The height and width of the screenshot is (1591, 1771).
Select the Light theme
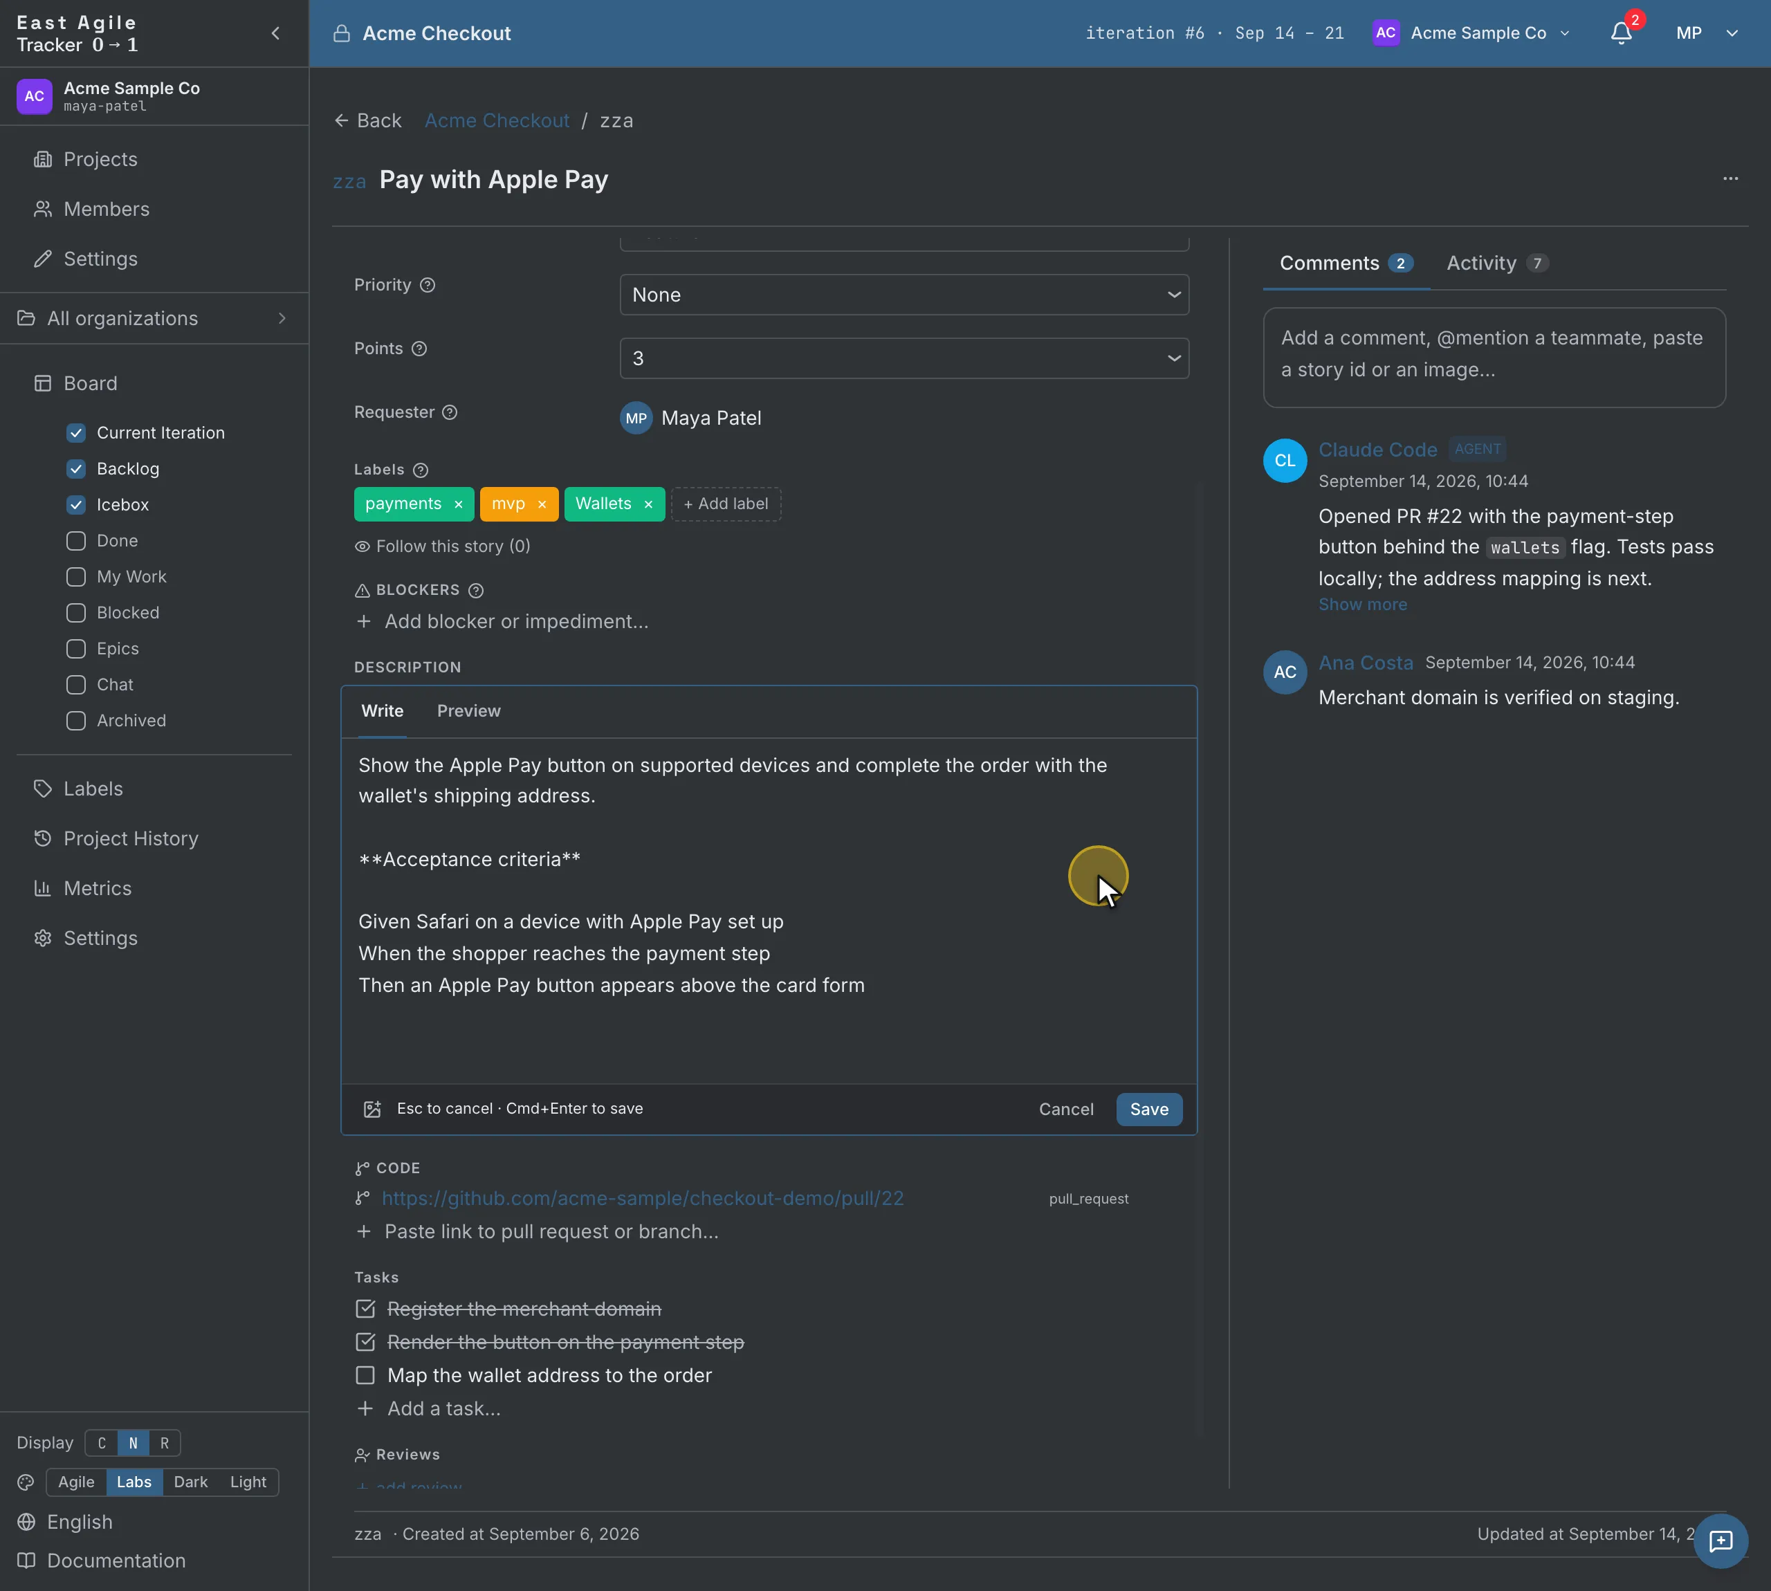click(x=248, y=1482)
